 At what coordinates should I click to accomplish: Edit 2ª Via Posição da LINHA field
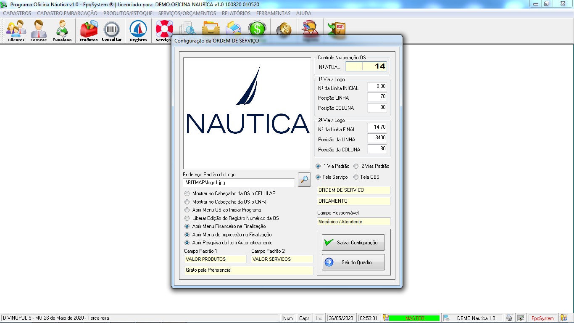(x=377, y=138)
